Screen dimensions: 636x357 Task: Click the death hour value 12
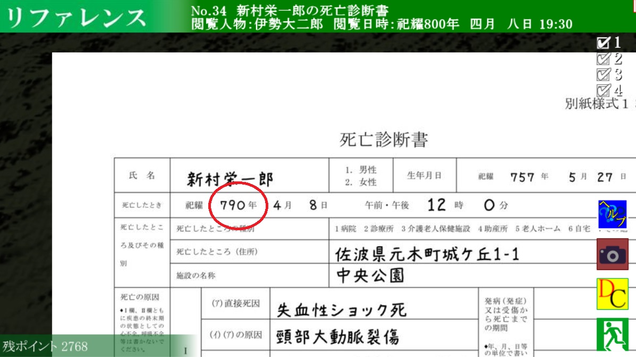(x=436, y=205)
